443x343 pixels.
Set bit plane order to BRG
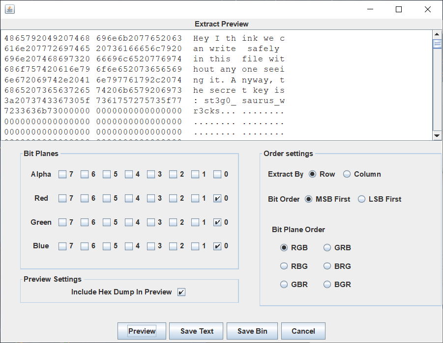327,266
